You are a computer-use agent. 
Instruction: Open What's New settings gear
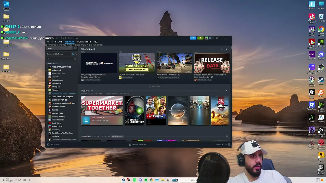pos(94,49)
